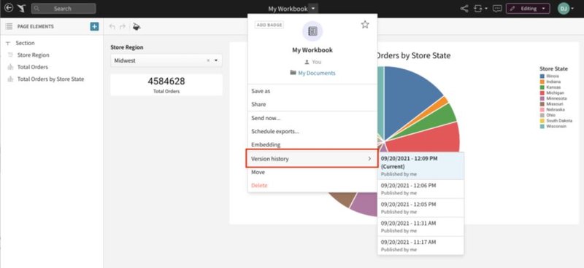This screenshot has width=584, height=268.
Task: Choose Share from the menu
Action: [x=312, y=104]
